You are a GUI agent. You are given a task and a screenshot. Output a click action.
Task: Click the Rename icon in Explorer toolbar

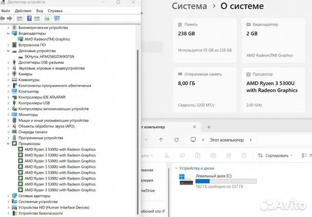213,155
